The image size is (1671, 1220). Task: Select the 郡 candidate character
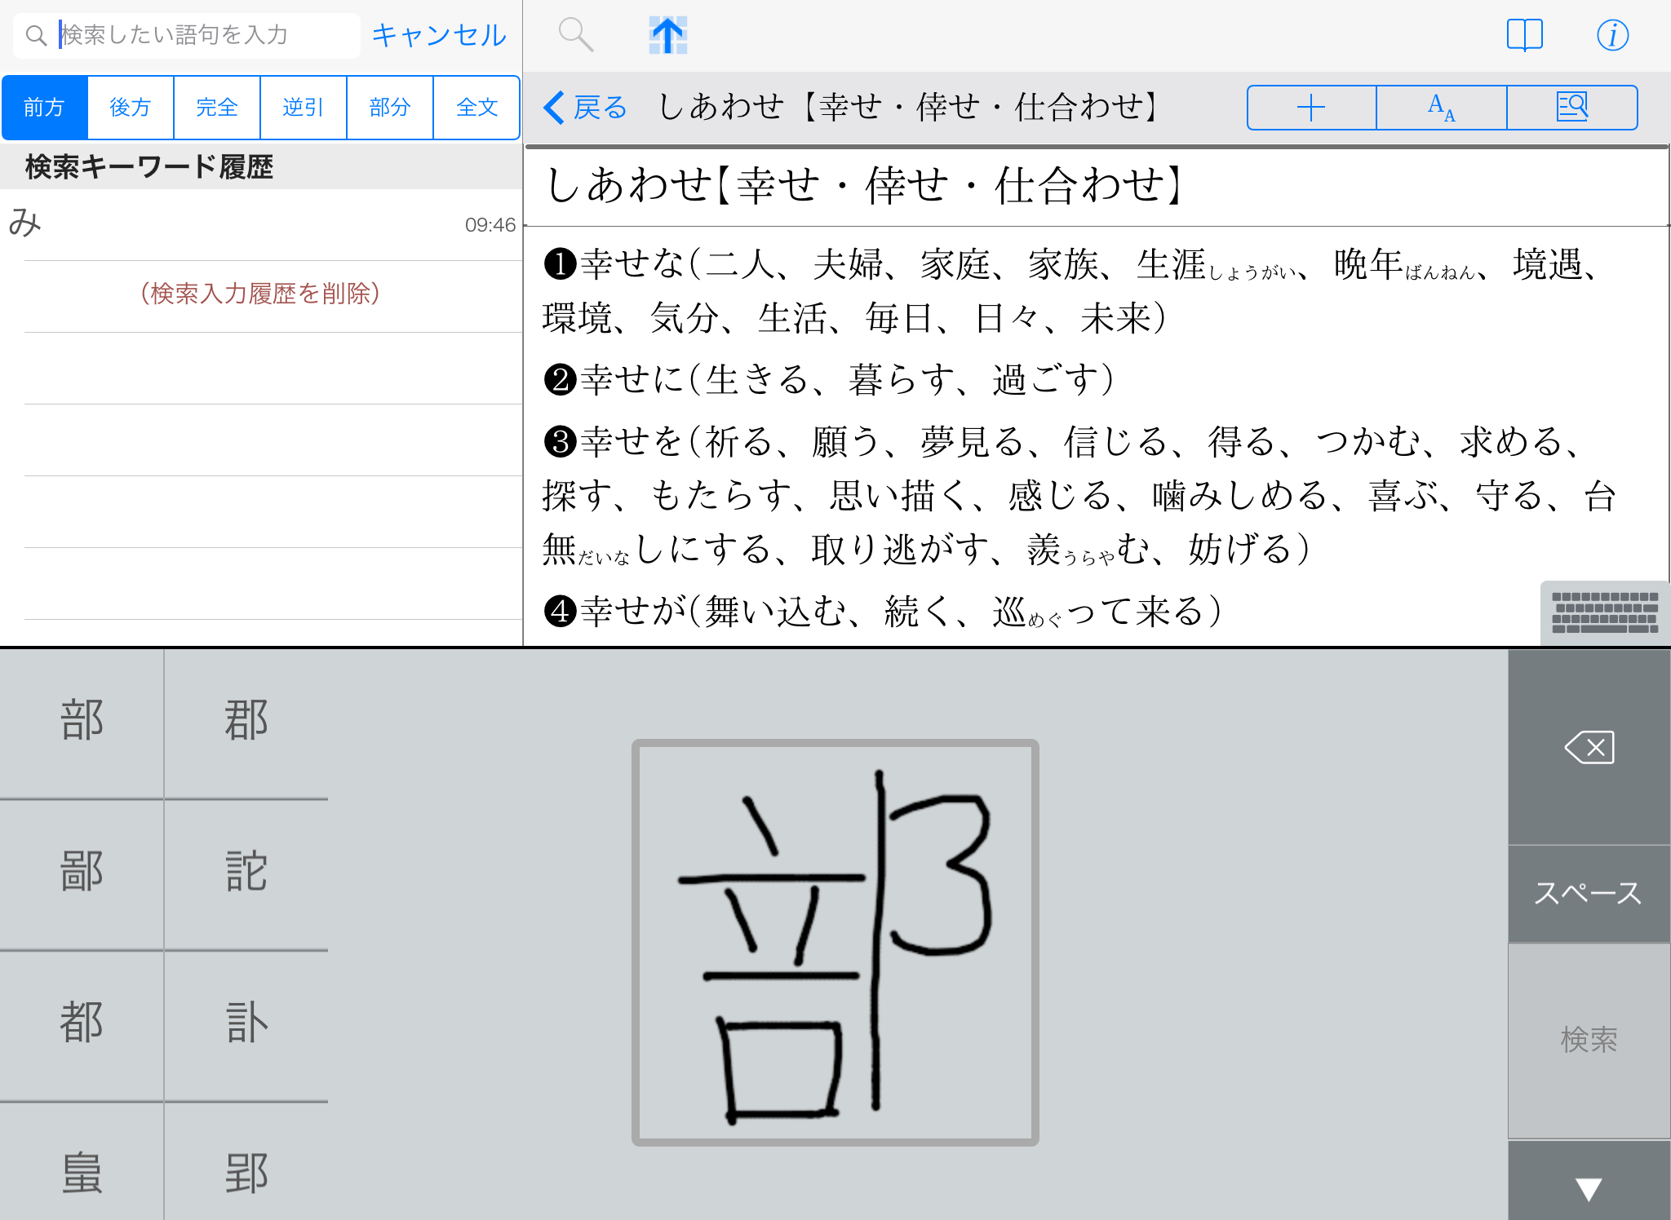tap(246, 721)
